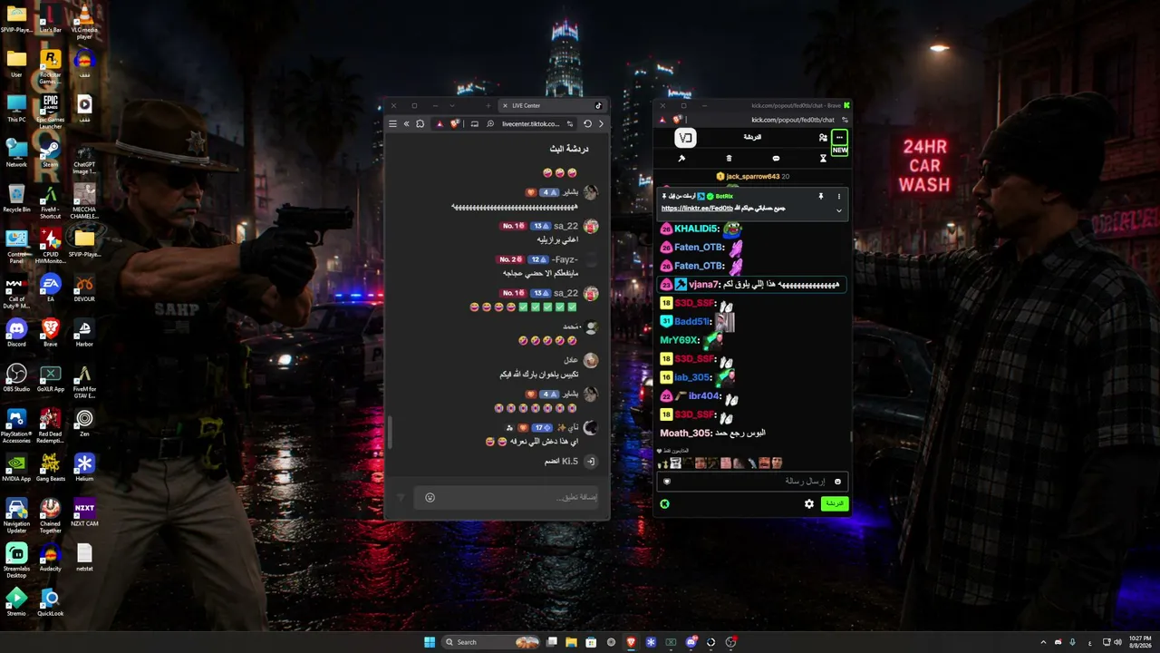
Task: Click the double-chevron back icon in TikTok window
Action: 406,124
